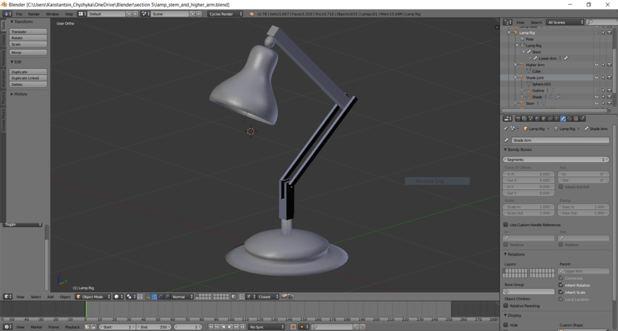Select the rotate manipulator arc icon
Viewport: 618px width, 331px height.
pyautogui.click(x=161, y=296)
